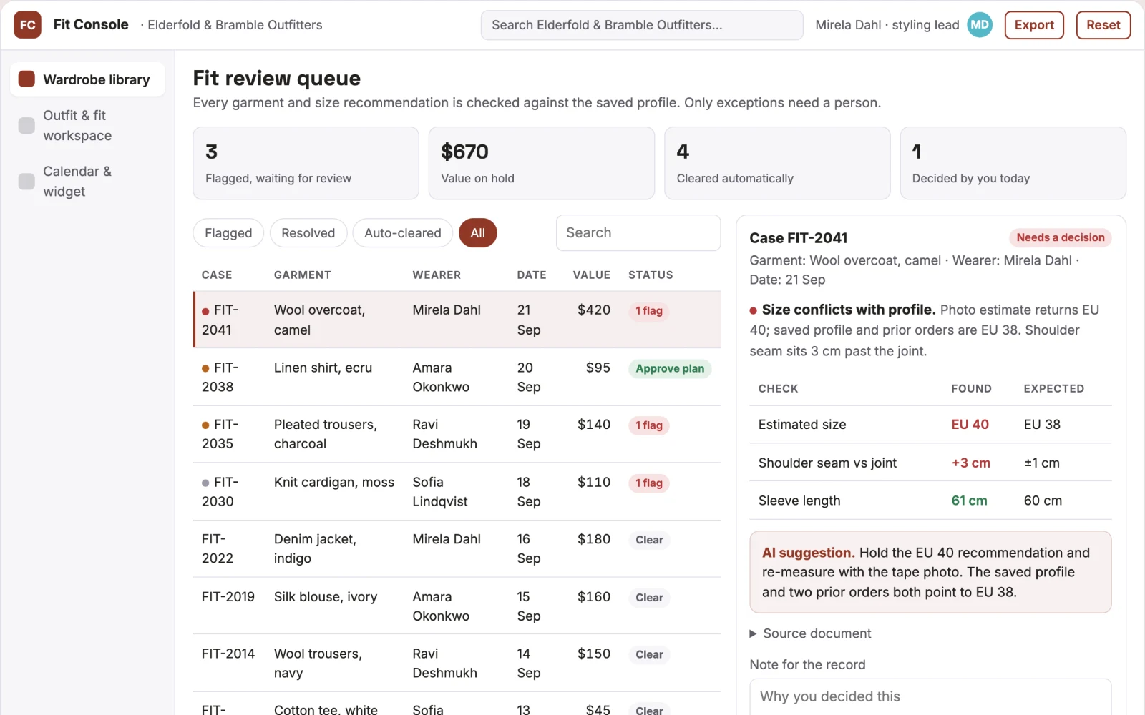Screen dimensions: 1145x715
Task: Click the 'Decided by you today' card
Action: [x=1013, y=163]
